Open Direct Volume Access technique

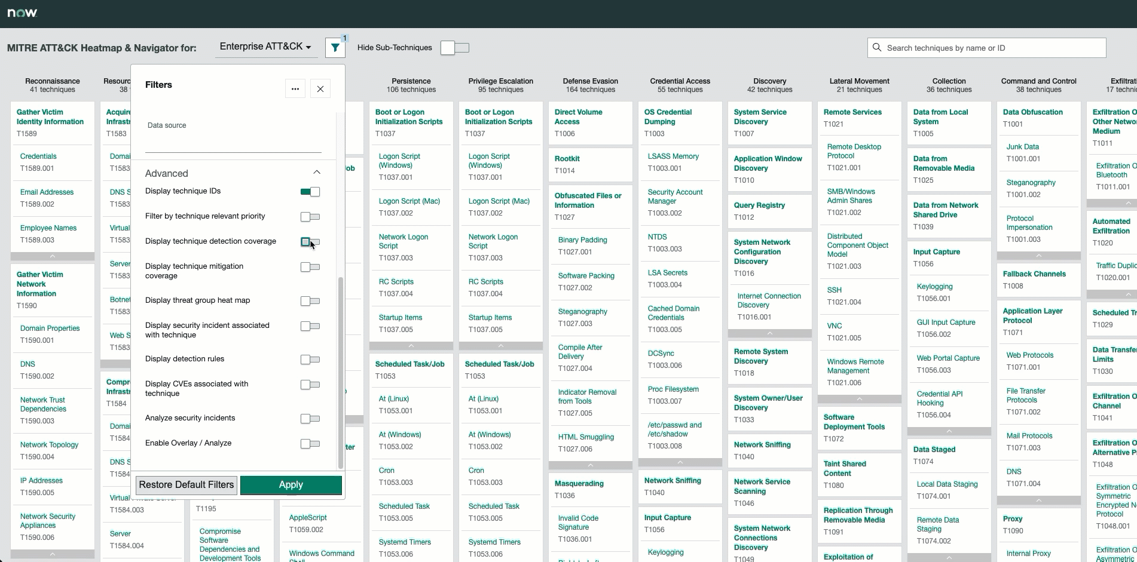(578, 117)
